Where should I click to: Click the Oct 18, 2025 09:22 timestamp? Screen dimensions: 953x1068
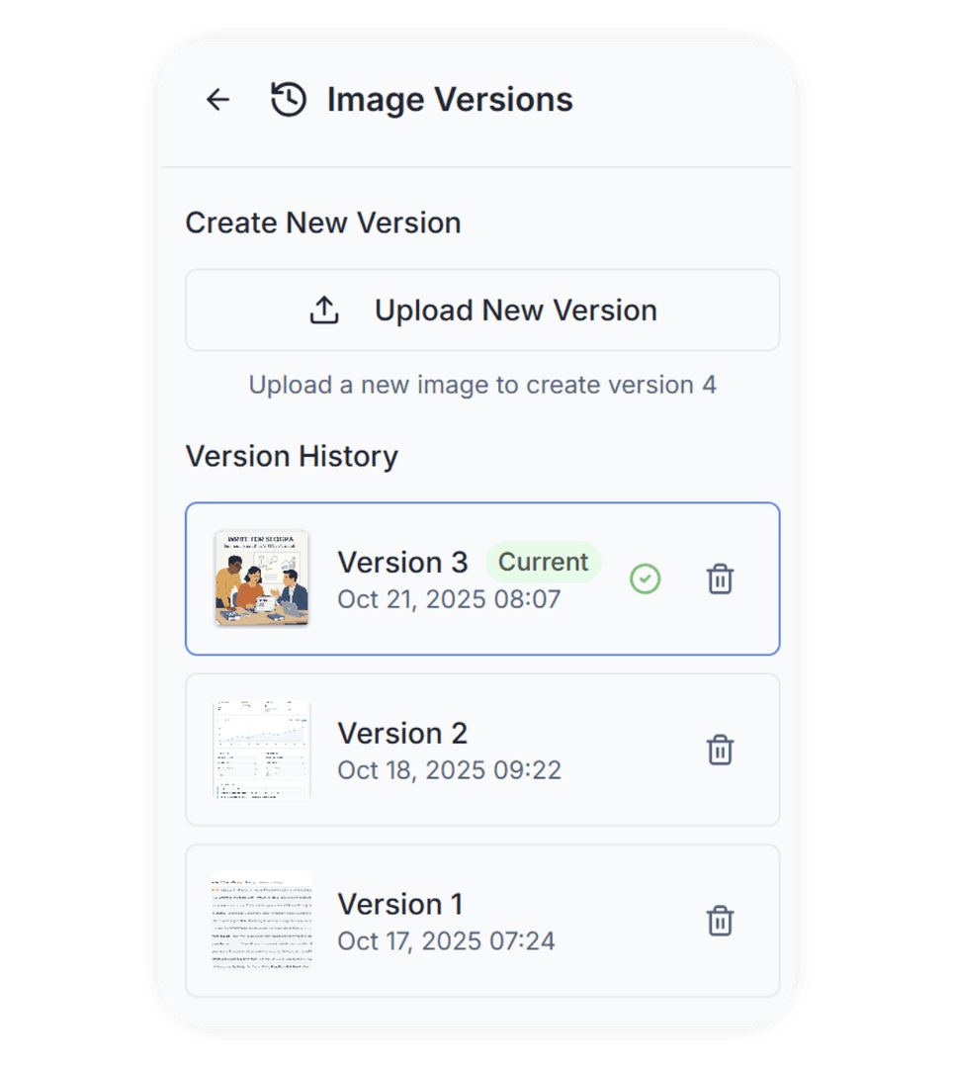click(x=451, y=769)
